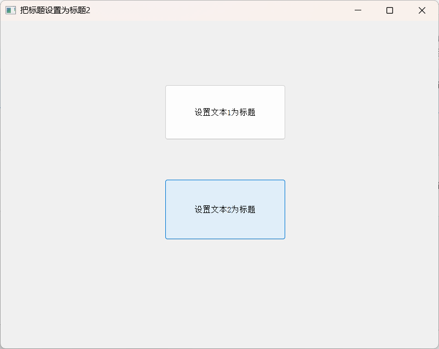Open the window icon in the title bar

[x=10, y=10]
